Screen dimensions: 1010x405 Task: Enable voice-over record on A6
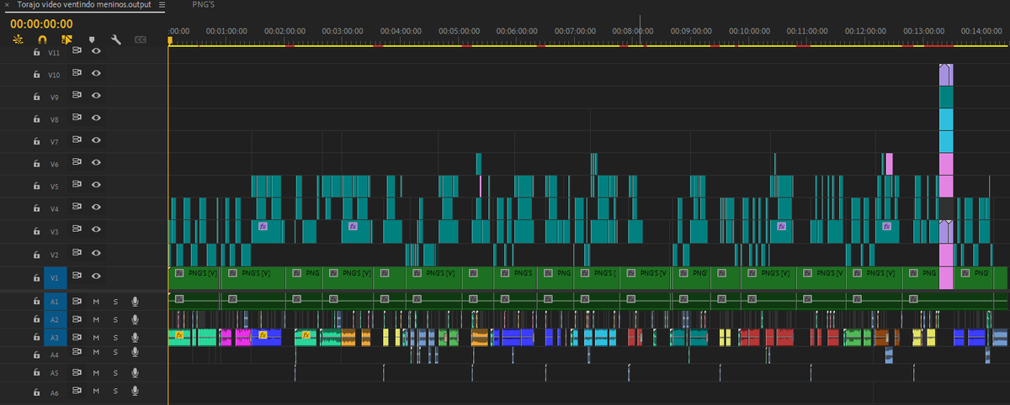134,392
